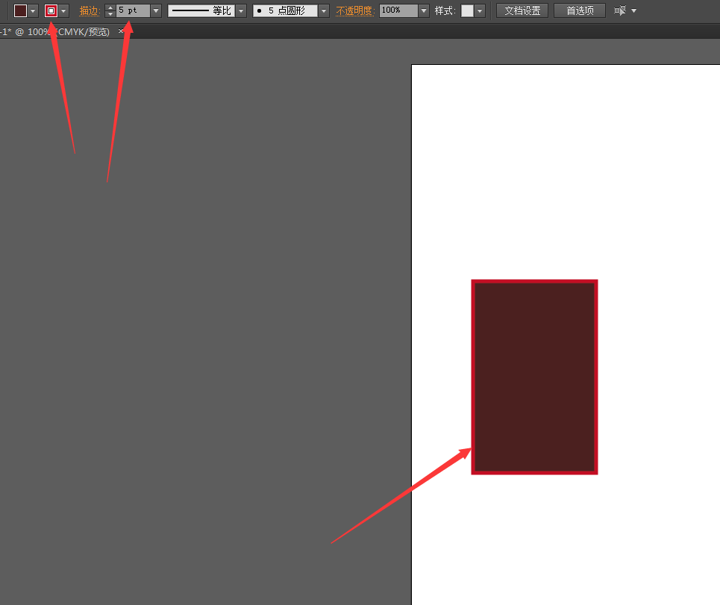Click the 首选项 preferences button

point(580,10)
